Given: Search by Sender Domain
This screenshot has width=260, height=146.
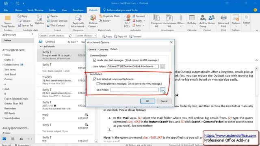Looking at the screenshot, I should (57, 21).
